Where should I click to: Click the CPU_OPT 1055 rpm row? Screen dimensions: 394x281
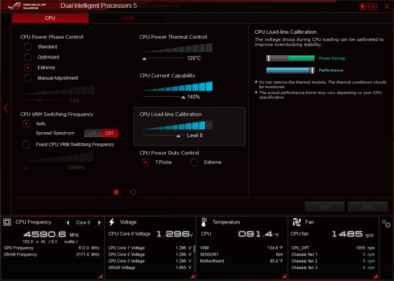pos(333,248)
